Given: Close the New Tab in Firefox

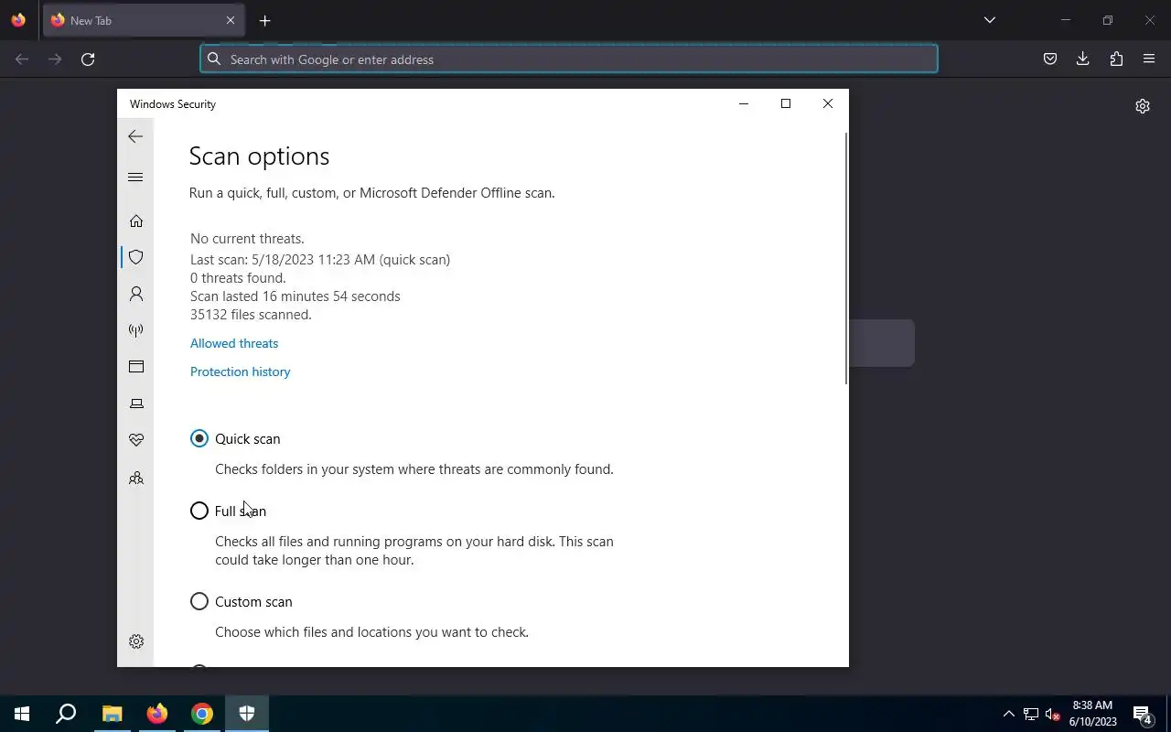Looking at the screenshot, I should 231,20.
